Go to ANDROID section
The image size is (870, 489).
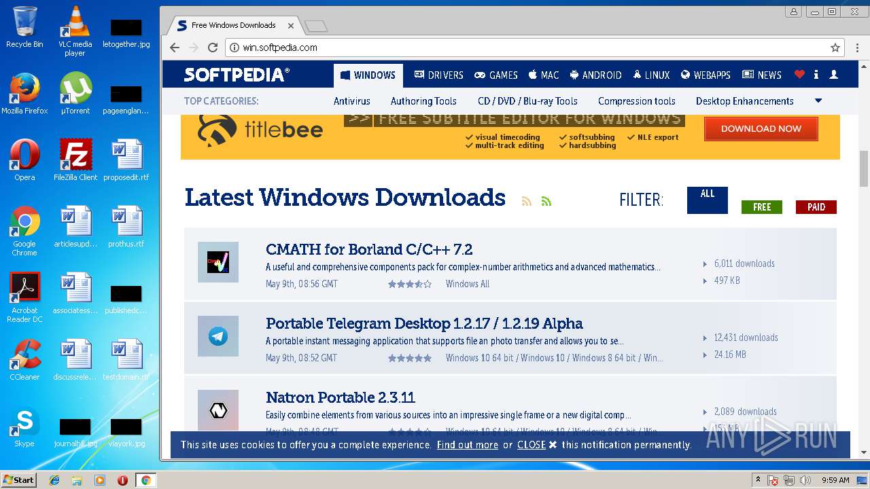tap(596, 75)
